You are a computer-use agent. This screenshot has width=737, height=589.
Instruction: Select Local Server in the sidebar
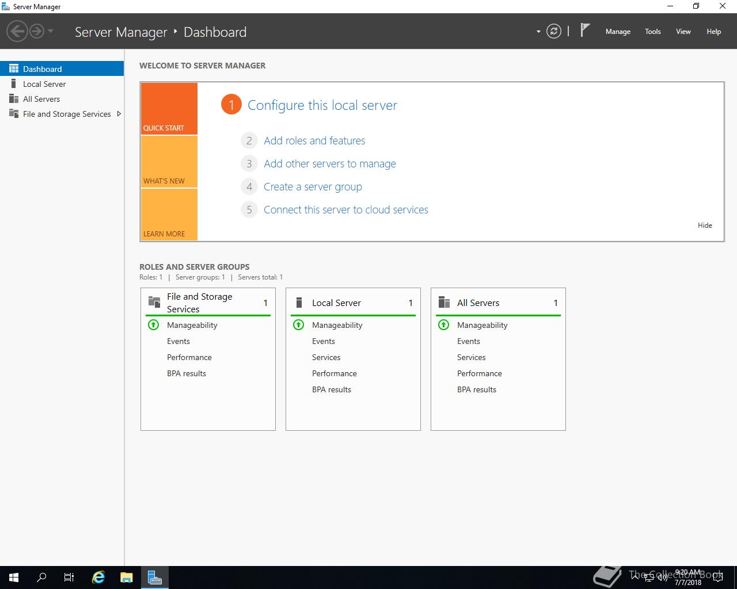click(62, 84)
